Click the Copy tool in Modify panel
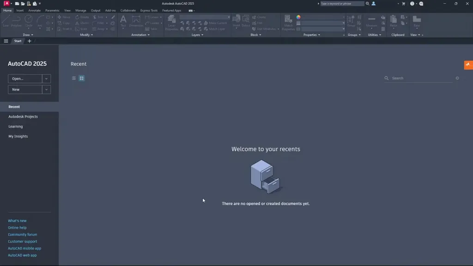The image size is (473, 266). click(x=64, y=23)
